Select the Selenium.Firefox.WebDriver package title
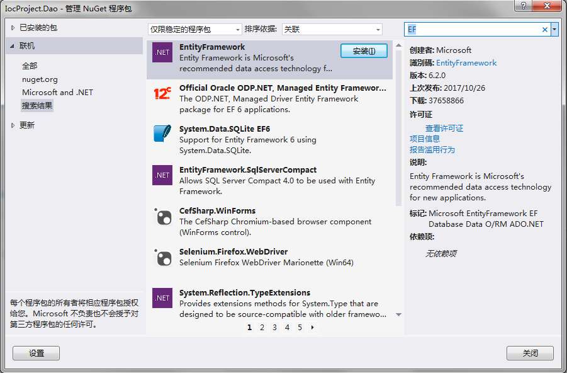This screenshot has width=567, height=373. [233, 251]
